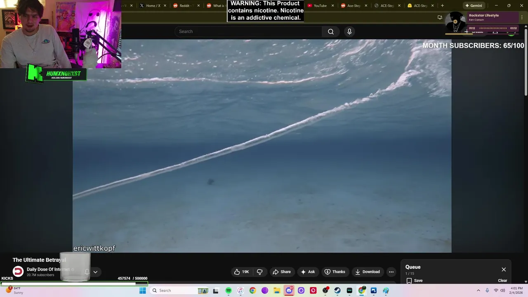Screen dimensions: 528x297
Task: Click the Rockstar Lifestyle song overlay
Action: point(482,22)
